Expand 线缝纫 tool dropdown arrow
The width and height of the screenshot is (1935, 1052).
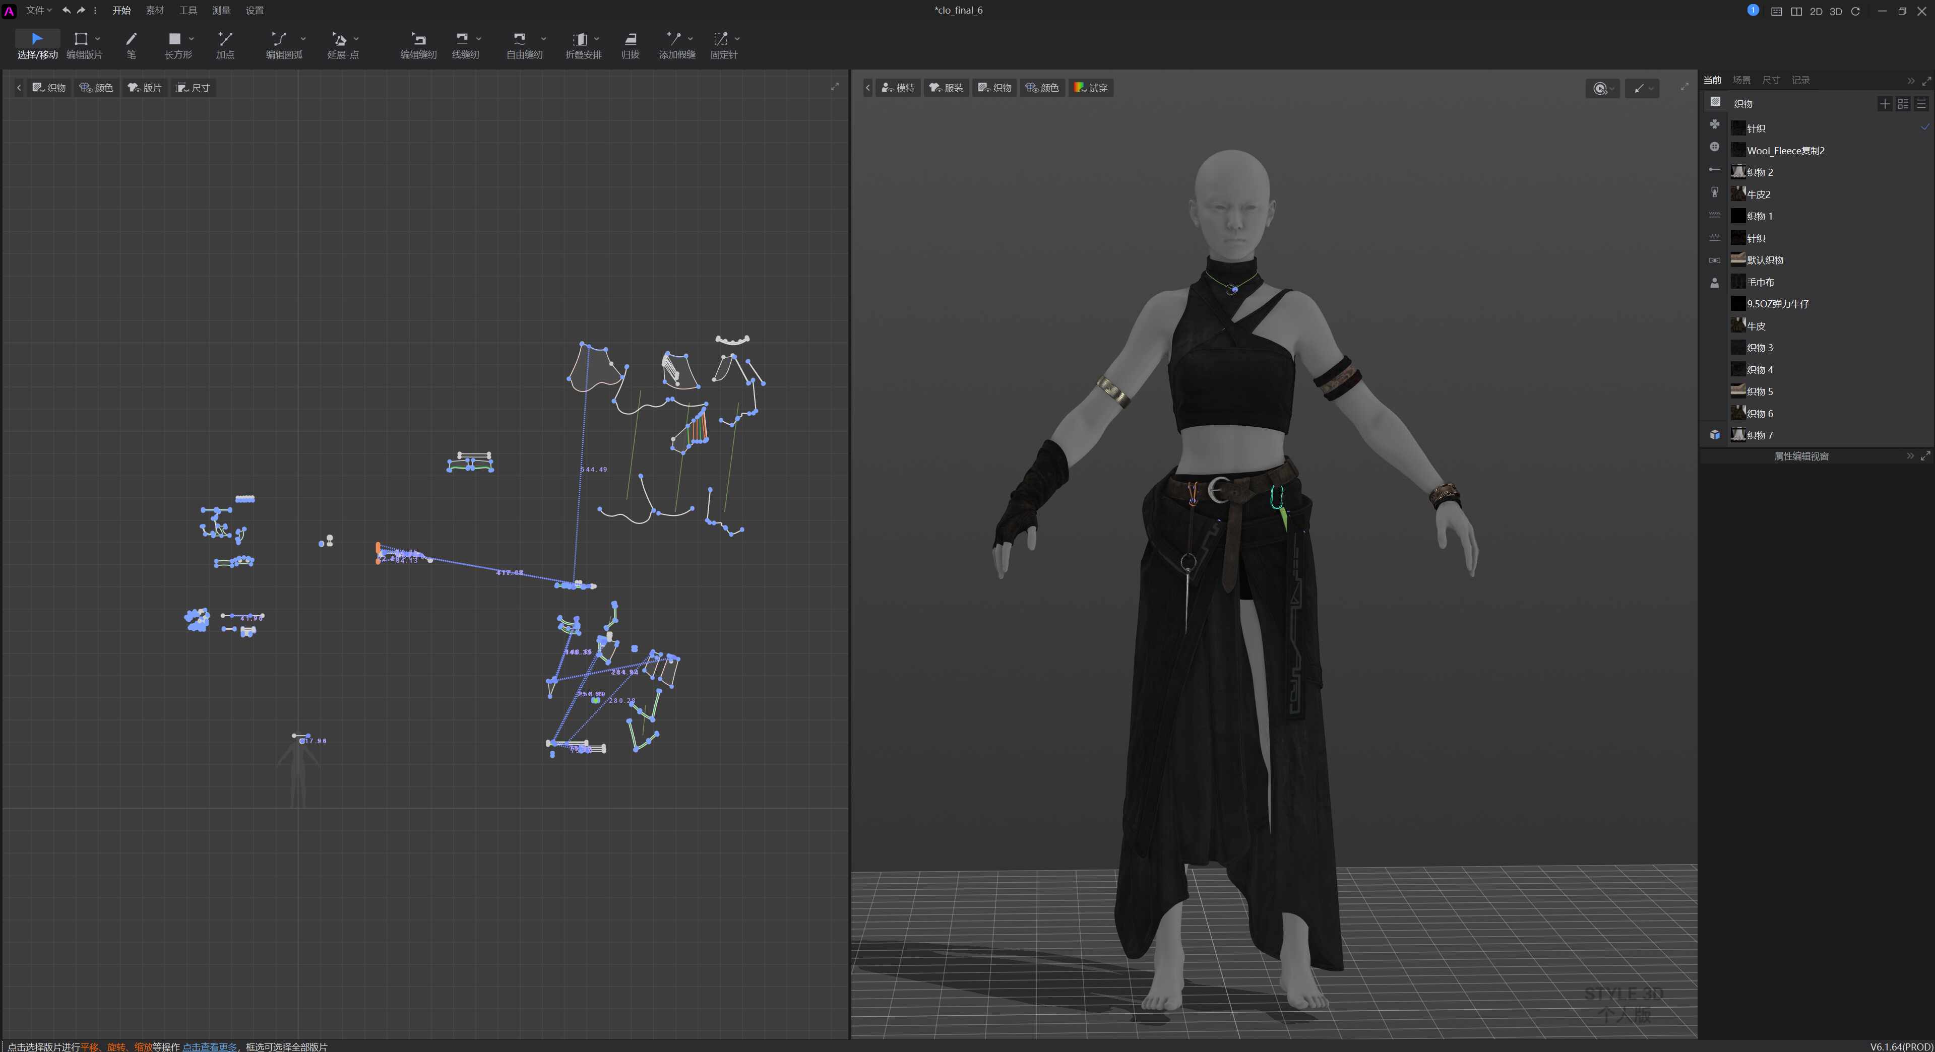[478, 38]
